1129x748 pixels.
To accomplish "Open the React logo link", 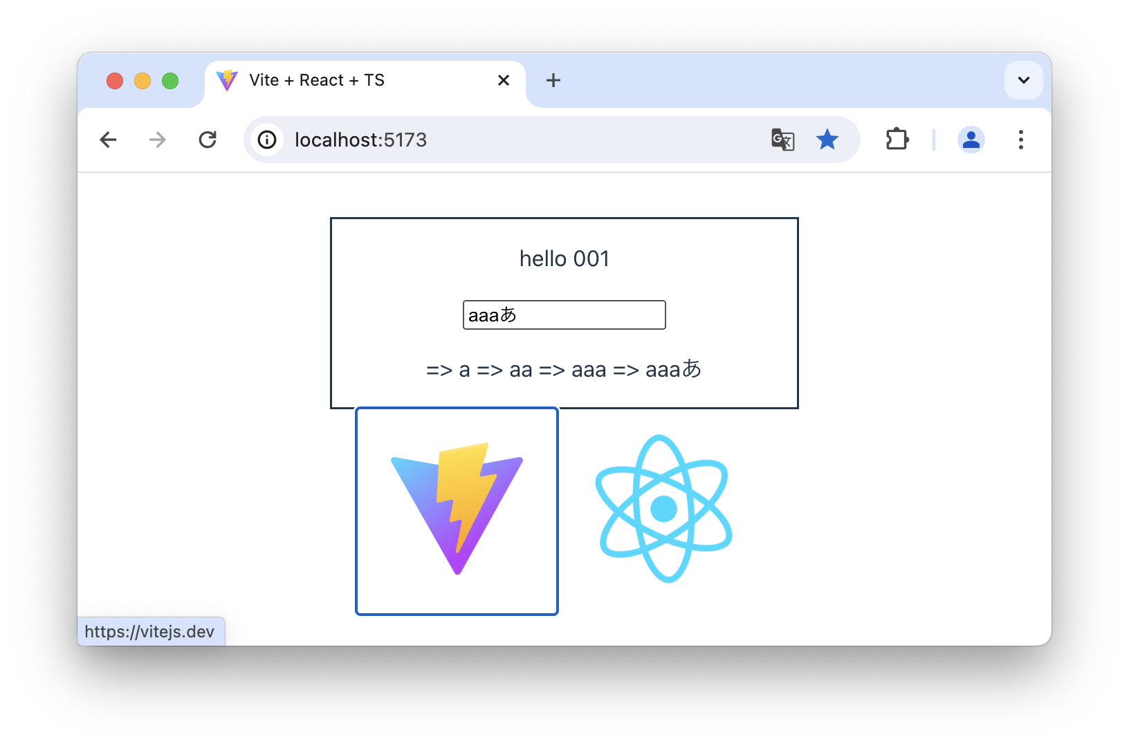I will coord(664,509).
